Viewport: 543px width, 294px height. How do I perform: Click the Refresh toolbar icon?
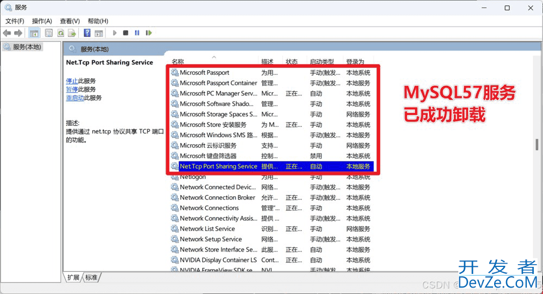tap(61, 33)
